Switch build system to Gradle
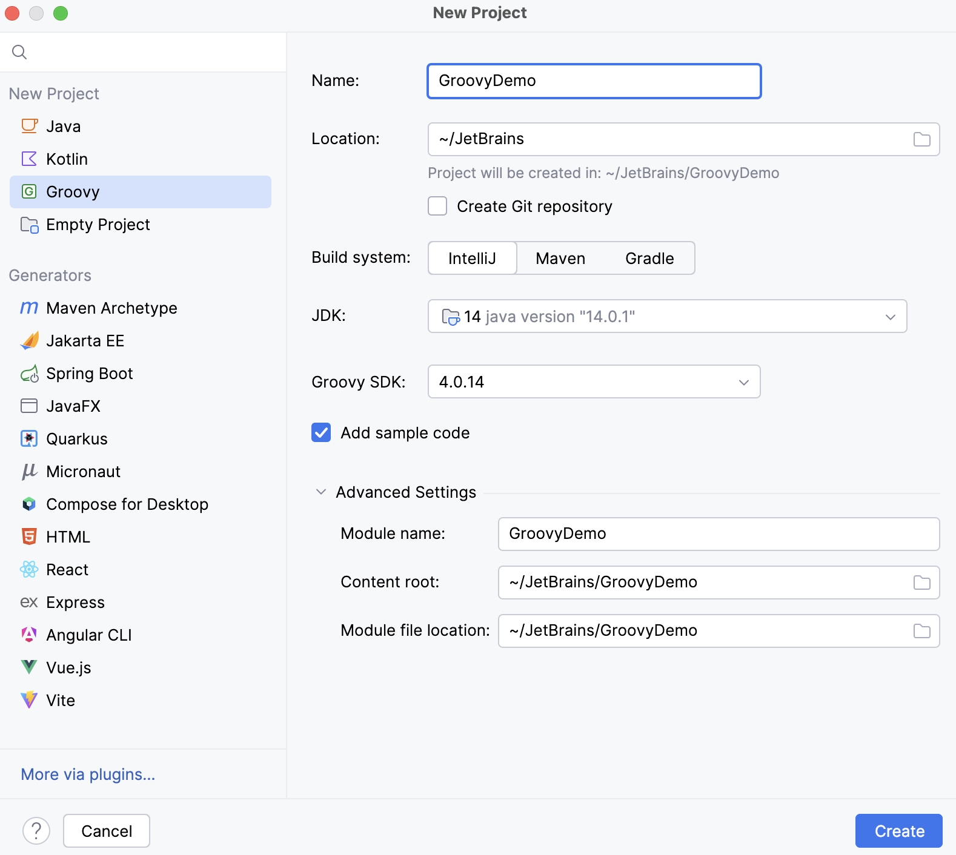The height and width of the screenshot is (855, 956). click(x=649, y=259)
